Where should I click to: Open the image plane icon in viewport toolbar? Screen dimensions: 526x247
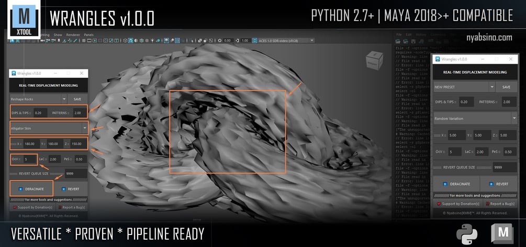click(x=64, y=40)
